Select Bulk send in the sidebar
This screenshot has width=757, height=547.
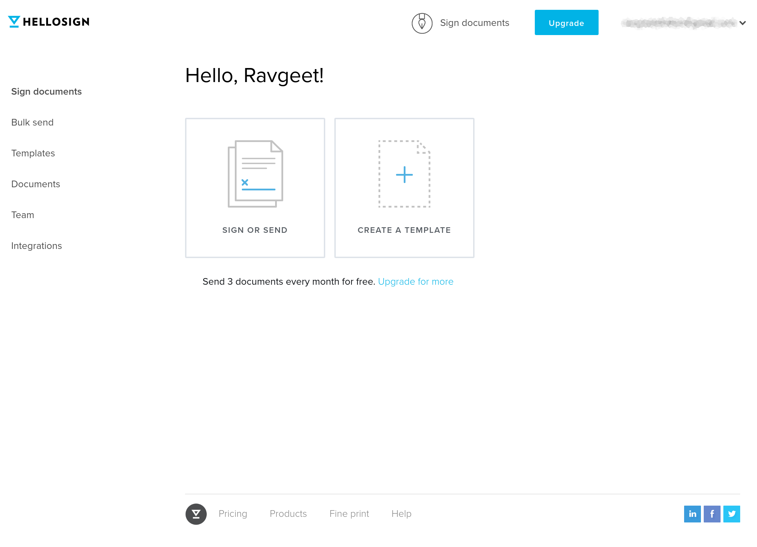tap(32, 122)
